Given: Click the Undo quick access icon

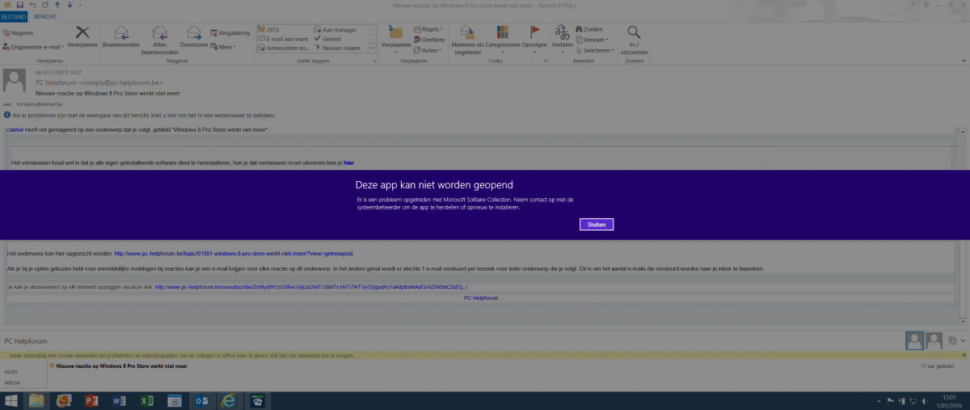Looking at the screenshot, I should point(34,5).
